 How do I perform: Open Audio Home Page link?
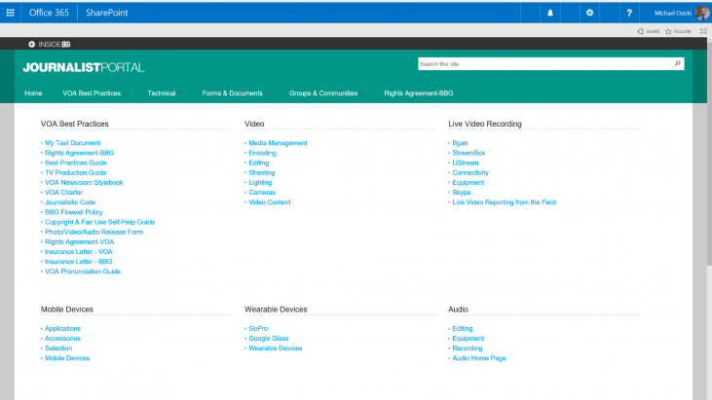[x=479, y=358]
